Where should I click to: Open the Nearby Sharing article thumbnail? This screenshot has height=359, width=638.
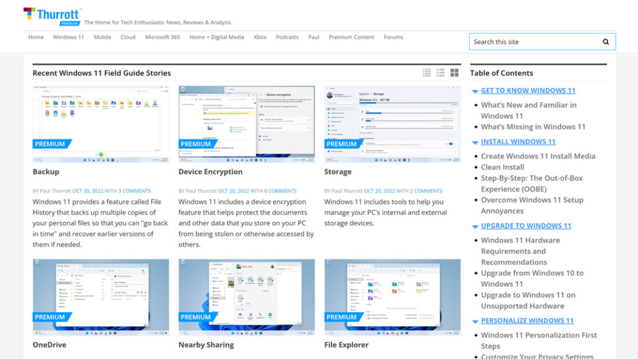point(247,297)
